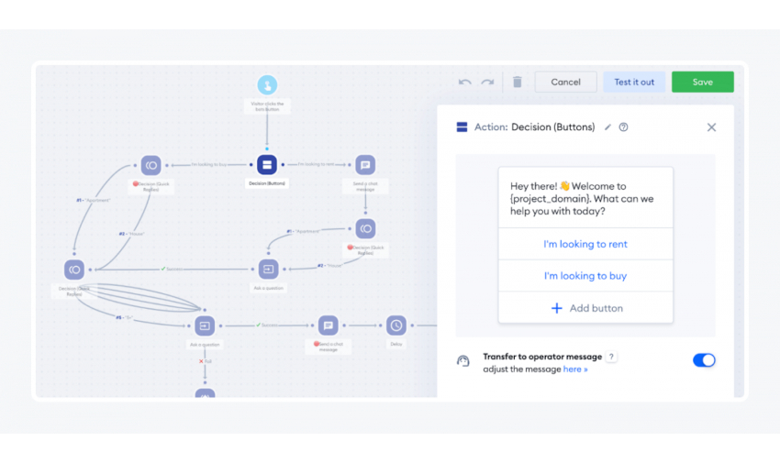Edit the 'I'm looking to rent' button
Screen dimensions: 780x463
click(585, 244)
